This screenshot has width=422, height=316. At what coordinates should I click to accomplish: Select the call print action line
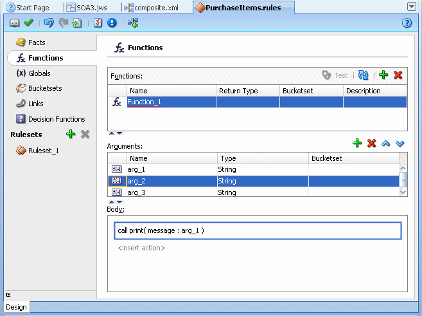point(258,230)
